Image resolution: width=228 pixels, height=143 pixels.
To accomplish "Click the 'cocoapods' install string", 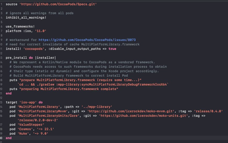I will [x=34, y=49].
